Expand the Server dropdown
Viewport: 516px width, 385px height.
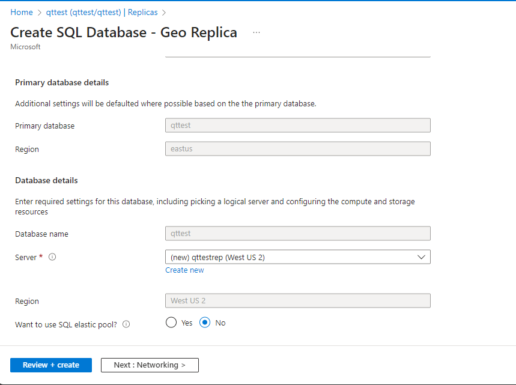[298, 257]
